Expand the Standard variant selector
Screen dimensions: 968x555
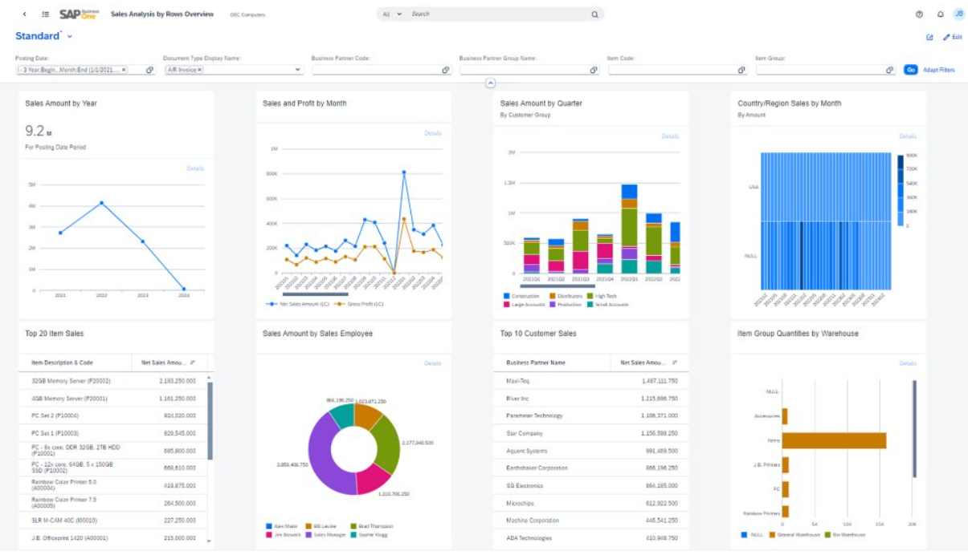point(70,36)
